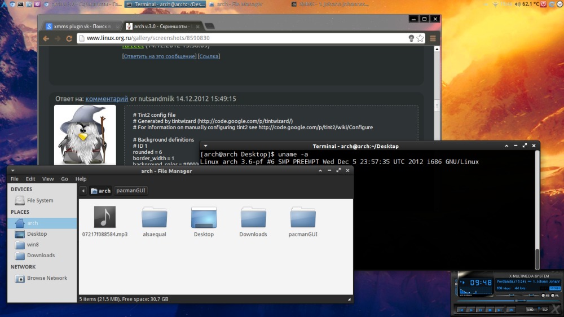Switch to Terminal in the taskbar
The height and width of the screenshot is (317, 564).
pyautogui.click(x=165, y=5)
